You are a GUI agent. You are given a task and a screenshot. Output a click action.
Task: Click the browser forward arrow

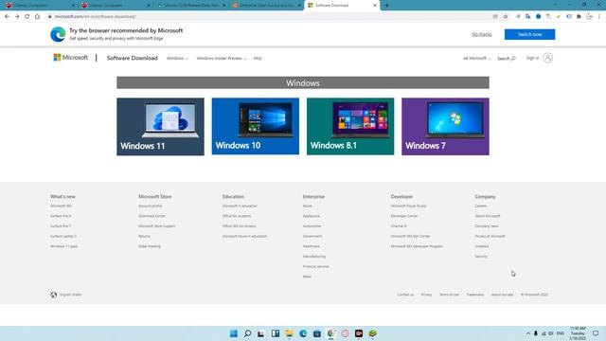(17, 17)
